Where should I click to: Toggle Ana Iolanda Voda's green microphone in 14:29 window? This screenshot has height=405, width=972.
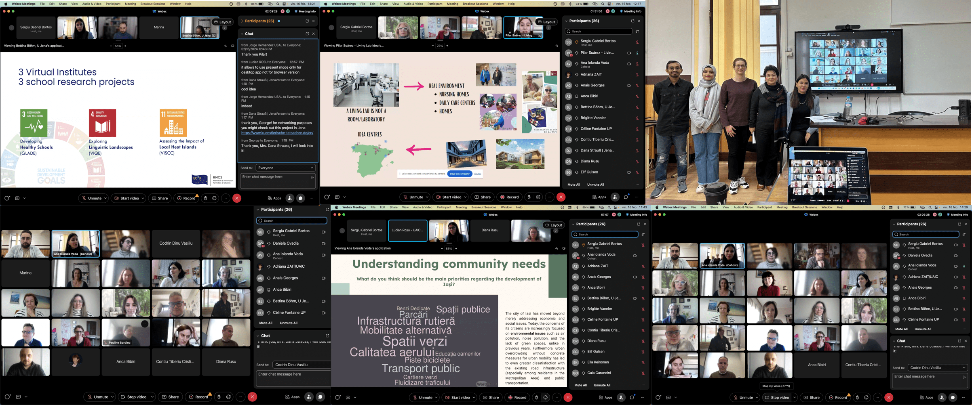[964, 267]
